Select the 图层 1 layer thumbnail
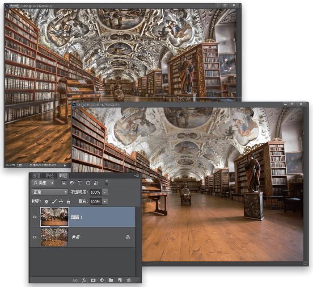The width and height of the screenshot is (313, 287). tap(54, 216)
